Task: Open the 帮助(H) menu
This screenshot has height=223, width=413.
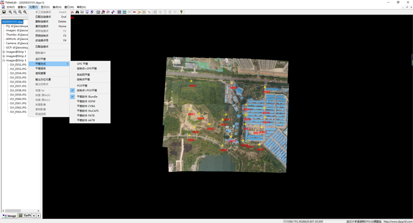Action: click(81, 7)
